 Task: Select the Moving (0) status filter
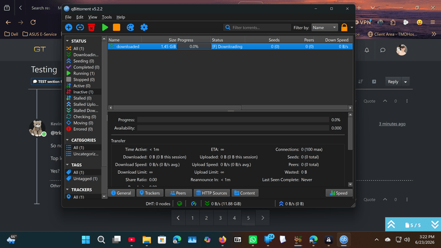point(83,123)
